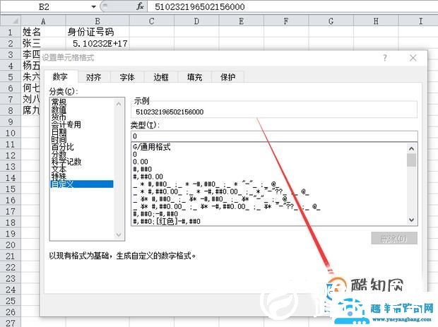Click cell A8 containing 席九
This screenshot has height=327, width=438.
30,111
